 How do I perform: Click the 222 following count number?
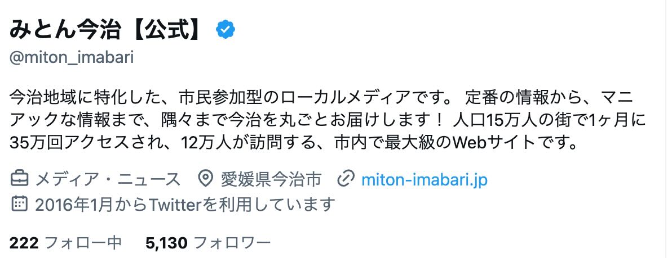pos(24,243)
